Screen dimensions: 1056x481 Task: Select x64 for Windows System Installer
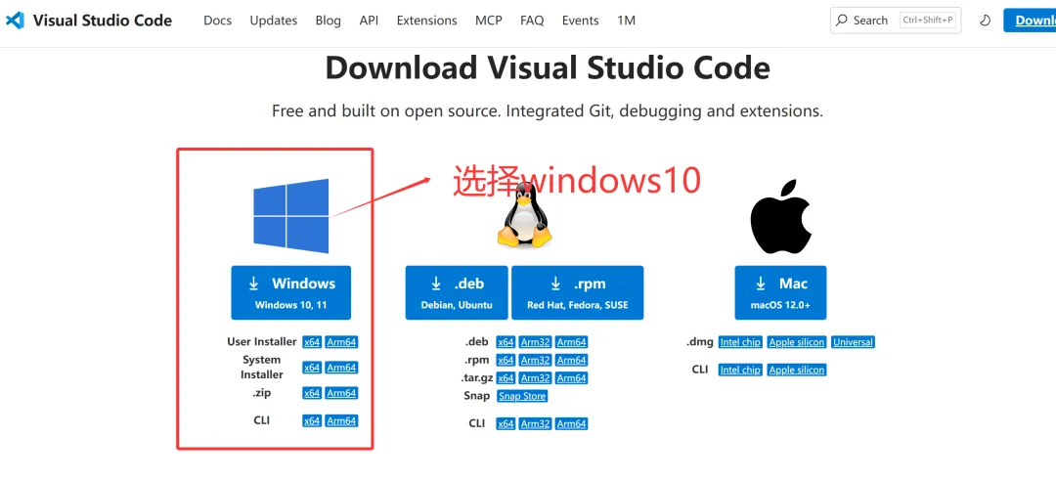click(312, 368)
